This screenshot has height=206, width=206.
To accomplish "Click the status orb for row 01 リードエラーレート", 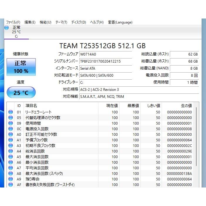I will (x=11, y=112).
